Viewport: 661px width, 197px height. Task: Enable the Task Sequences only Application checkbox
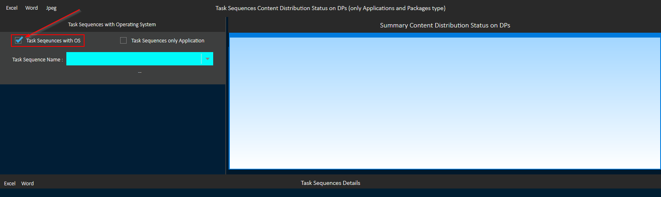tap(123, 40)
